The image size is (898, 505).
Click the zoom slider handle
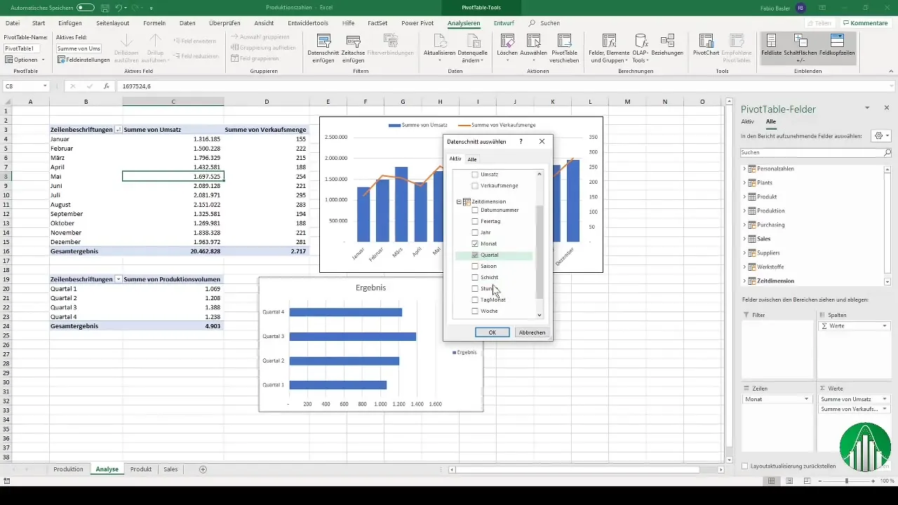click(847, 481)
